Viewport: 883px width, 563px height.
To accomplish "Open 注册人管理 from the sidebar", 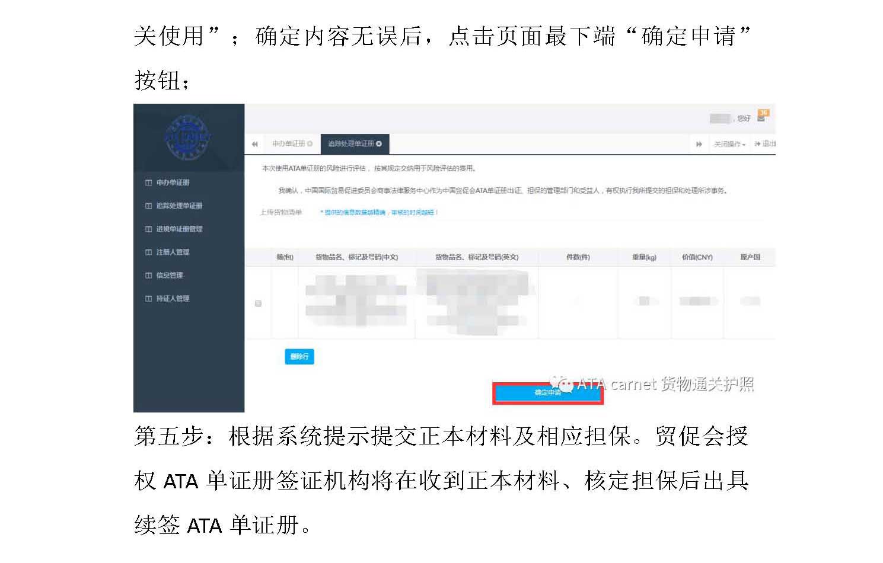I will 173,252.
